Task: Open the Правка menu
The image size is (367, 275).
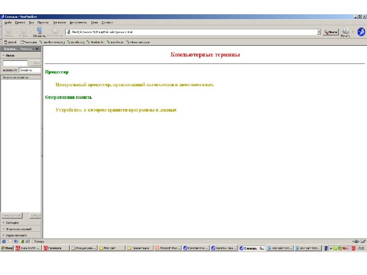Action: point(20,22)
